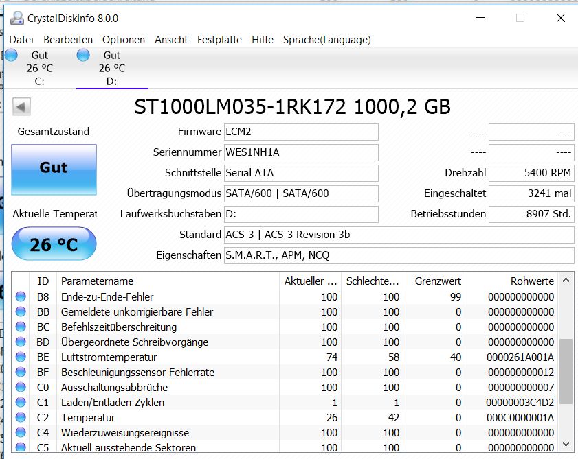The height and width of the screenshot is (459, 578).
Task: Click the blue indicator next to C2 Temperatur
Action: [x=21, y=418]
